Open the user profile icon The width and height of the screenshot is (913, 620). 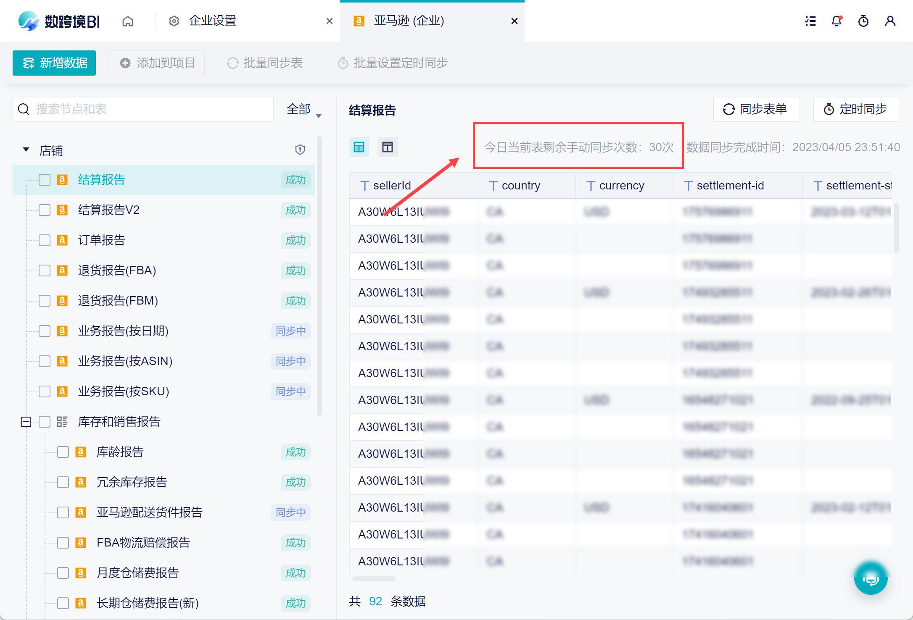890,21
